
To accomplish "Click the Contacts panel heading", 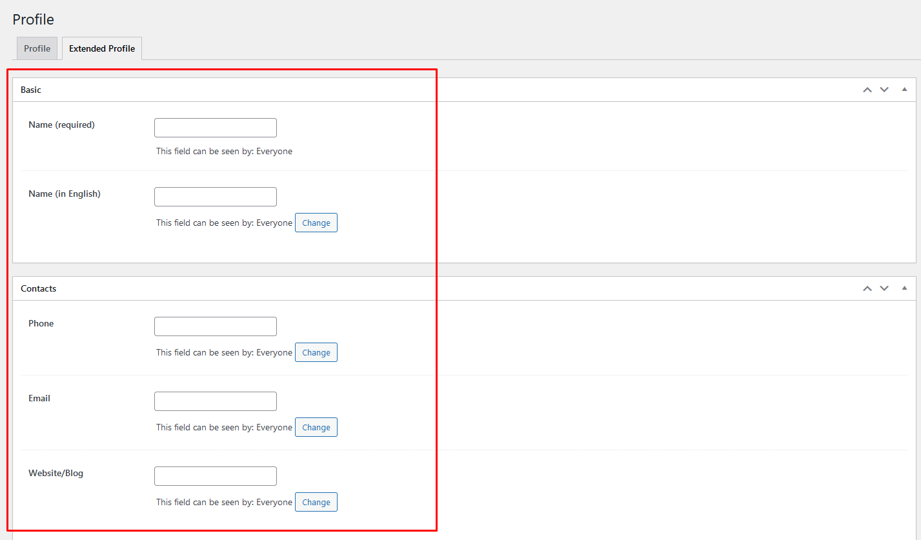I will click(39, 288).
